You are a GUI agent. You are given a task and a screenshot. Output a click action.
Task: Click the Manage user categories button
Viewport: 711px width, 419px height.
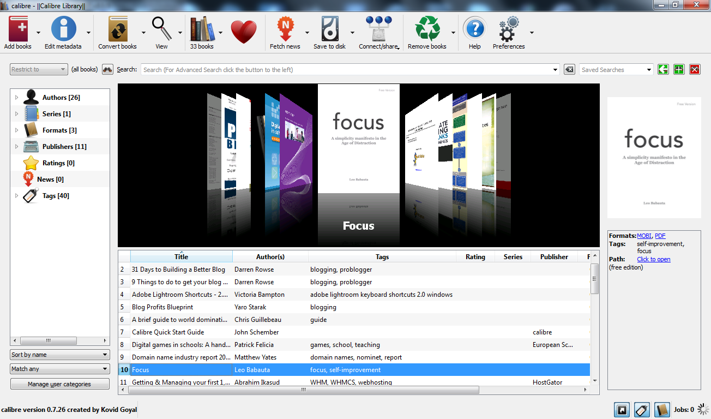pos(60,384)
